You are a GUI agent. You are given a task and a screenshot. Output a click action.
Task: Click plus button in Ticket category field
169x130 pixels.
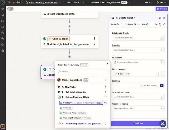click(x=158, y=74)
